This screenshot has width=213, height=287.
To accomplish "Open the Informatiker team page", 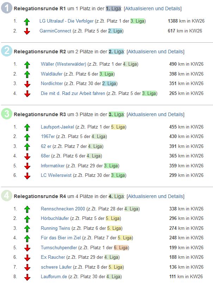I will click(x=53, y=166).
